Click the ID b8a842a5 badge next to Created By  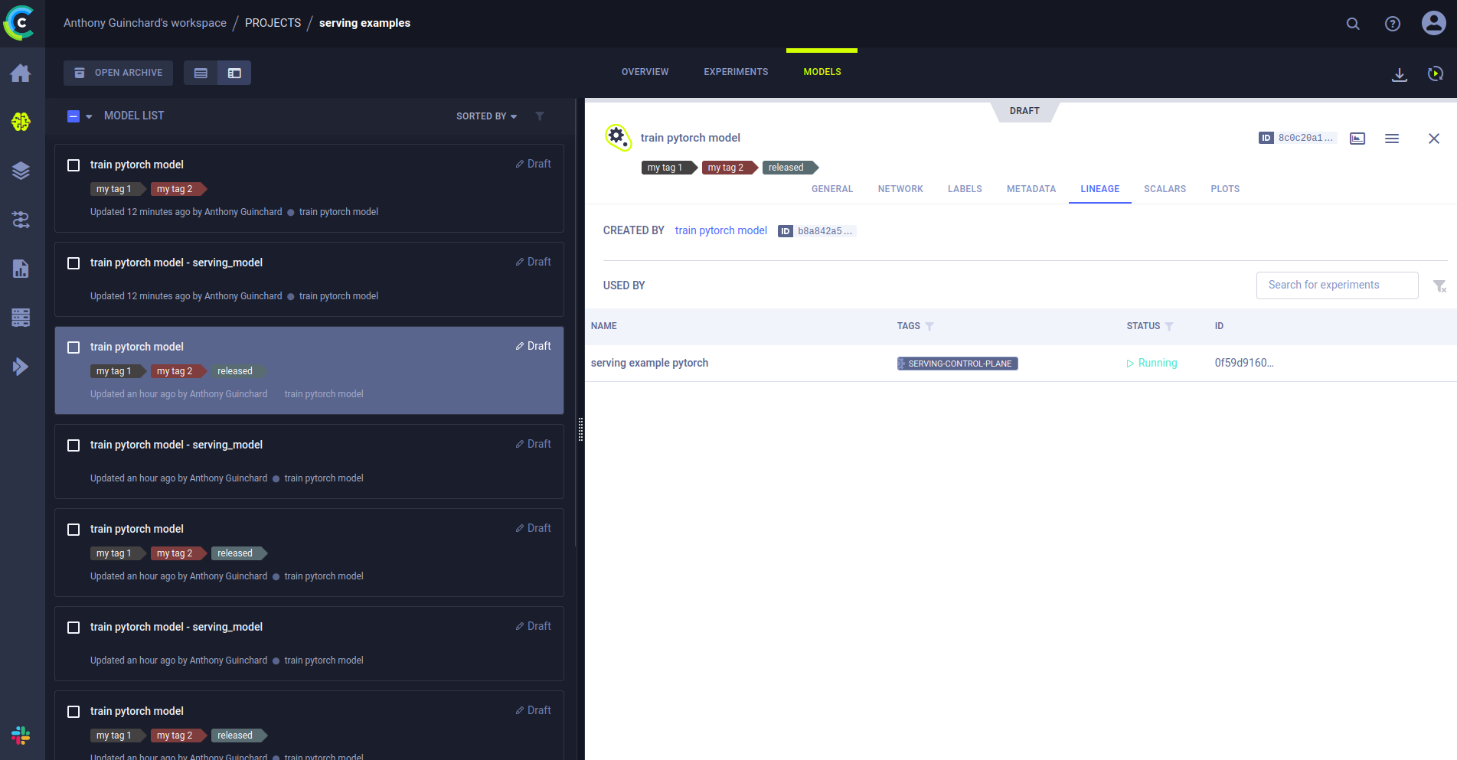[x=816, y=231]
